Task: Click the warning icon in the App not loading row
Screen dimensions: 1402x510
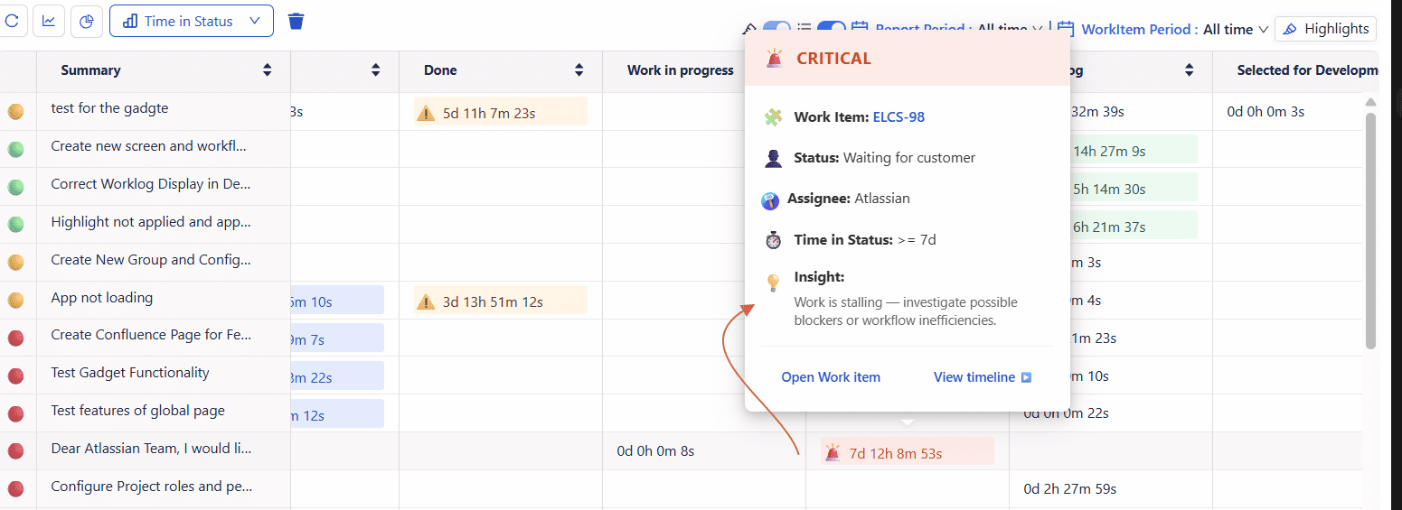Action: [426, 301]
